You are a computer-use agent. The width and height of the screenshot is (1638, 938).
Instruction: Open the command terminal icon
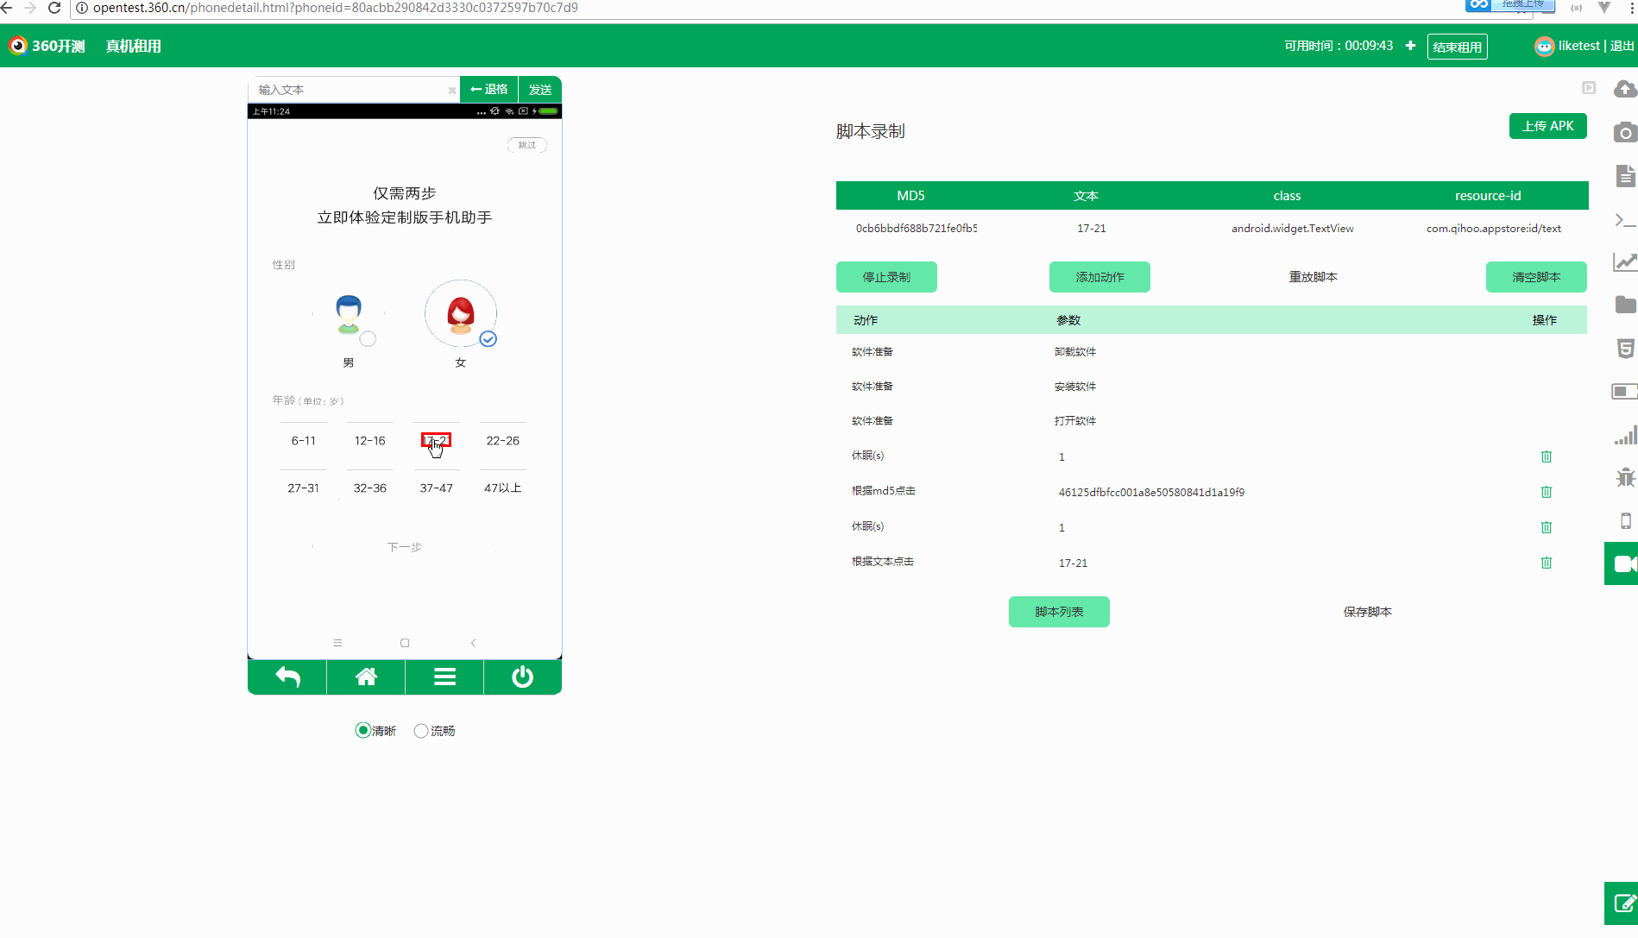pos(1625,220)
